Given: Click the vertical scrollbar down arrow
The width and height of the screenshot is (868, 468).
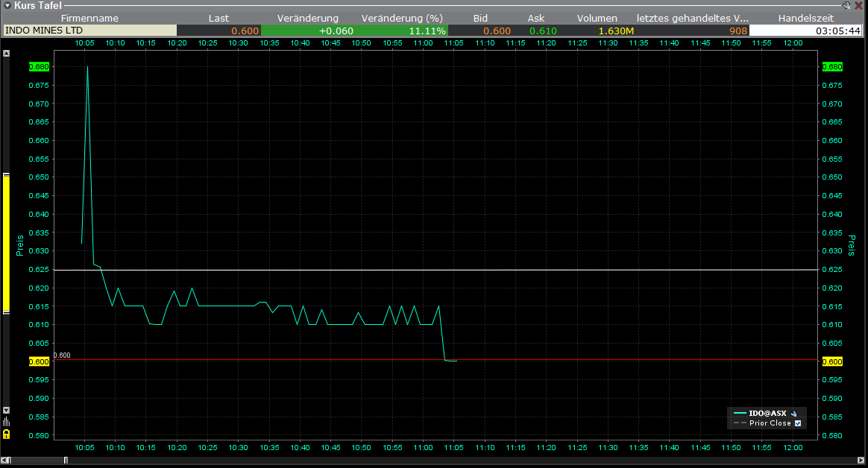Looking at the screenshot, I should pyautogui.click(x=6, y=411).
